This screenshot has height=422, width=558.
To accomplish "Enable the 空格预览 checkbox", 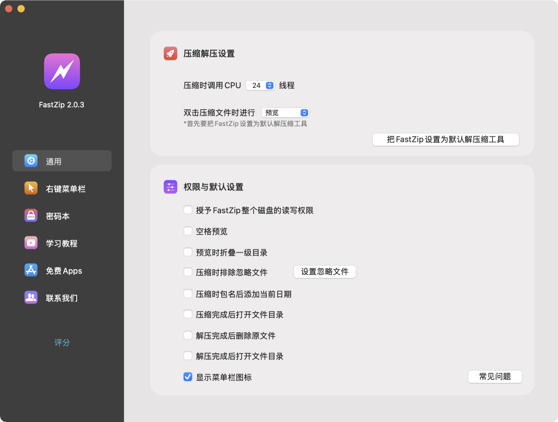I will pyautogui.click(x=188, y=231).
